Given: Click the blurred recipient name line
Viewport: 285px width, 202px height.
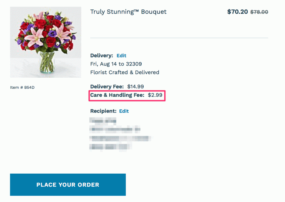Looking at the screenshot, I should 103,121.
